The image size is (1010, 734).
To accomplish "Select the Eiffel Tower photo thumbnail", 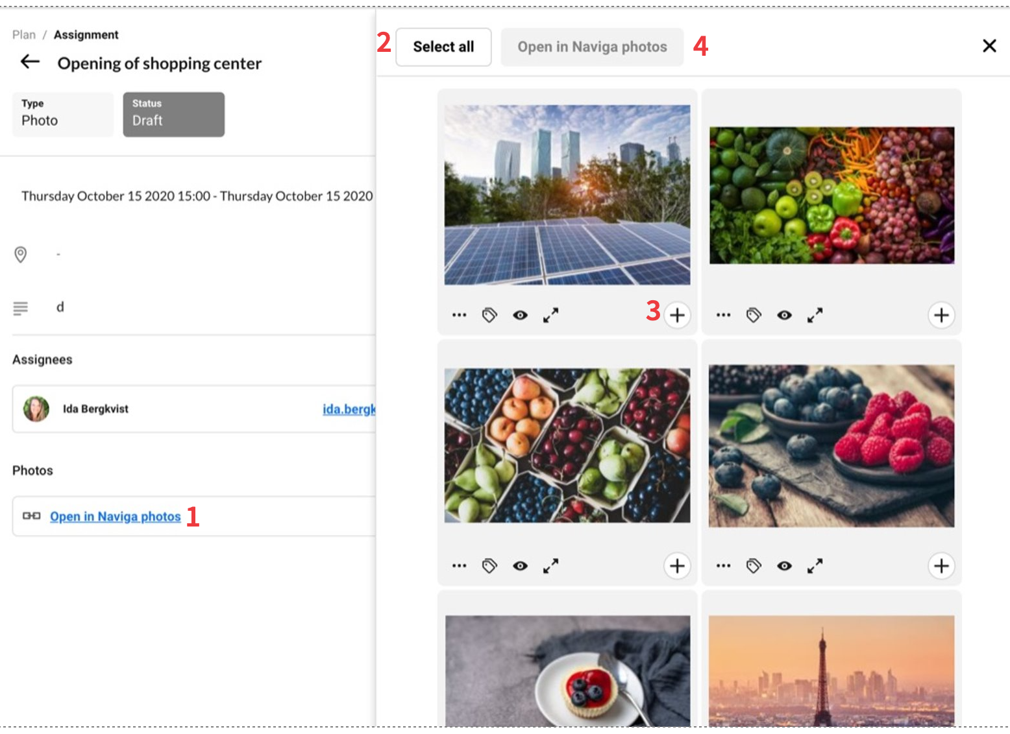I will (831, 670).
